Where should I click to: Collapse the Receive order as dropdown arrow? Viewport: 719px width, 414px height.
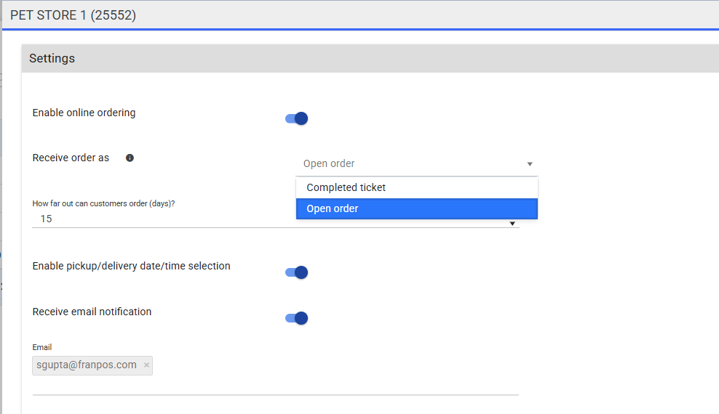[x=530, y=164]
